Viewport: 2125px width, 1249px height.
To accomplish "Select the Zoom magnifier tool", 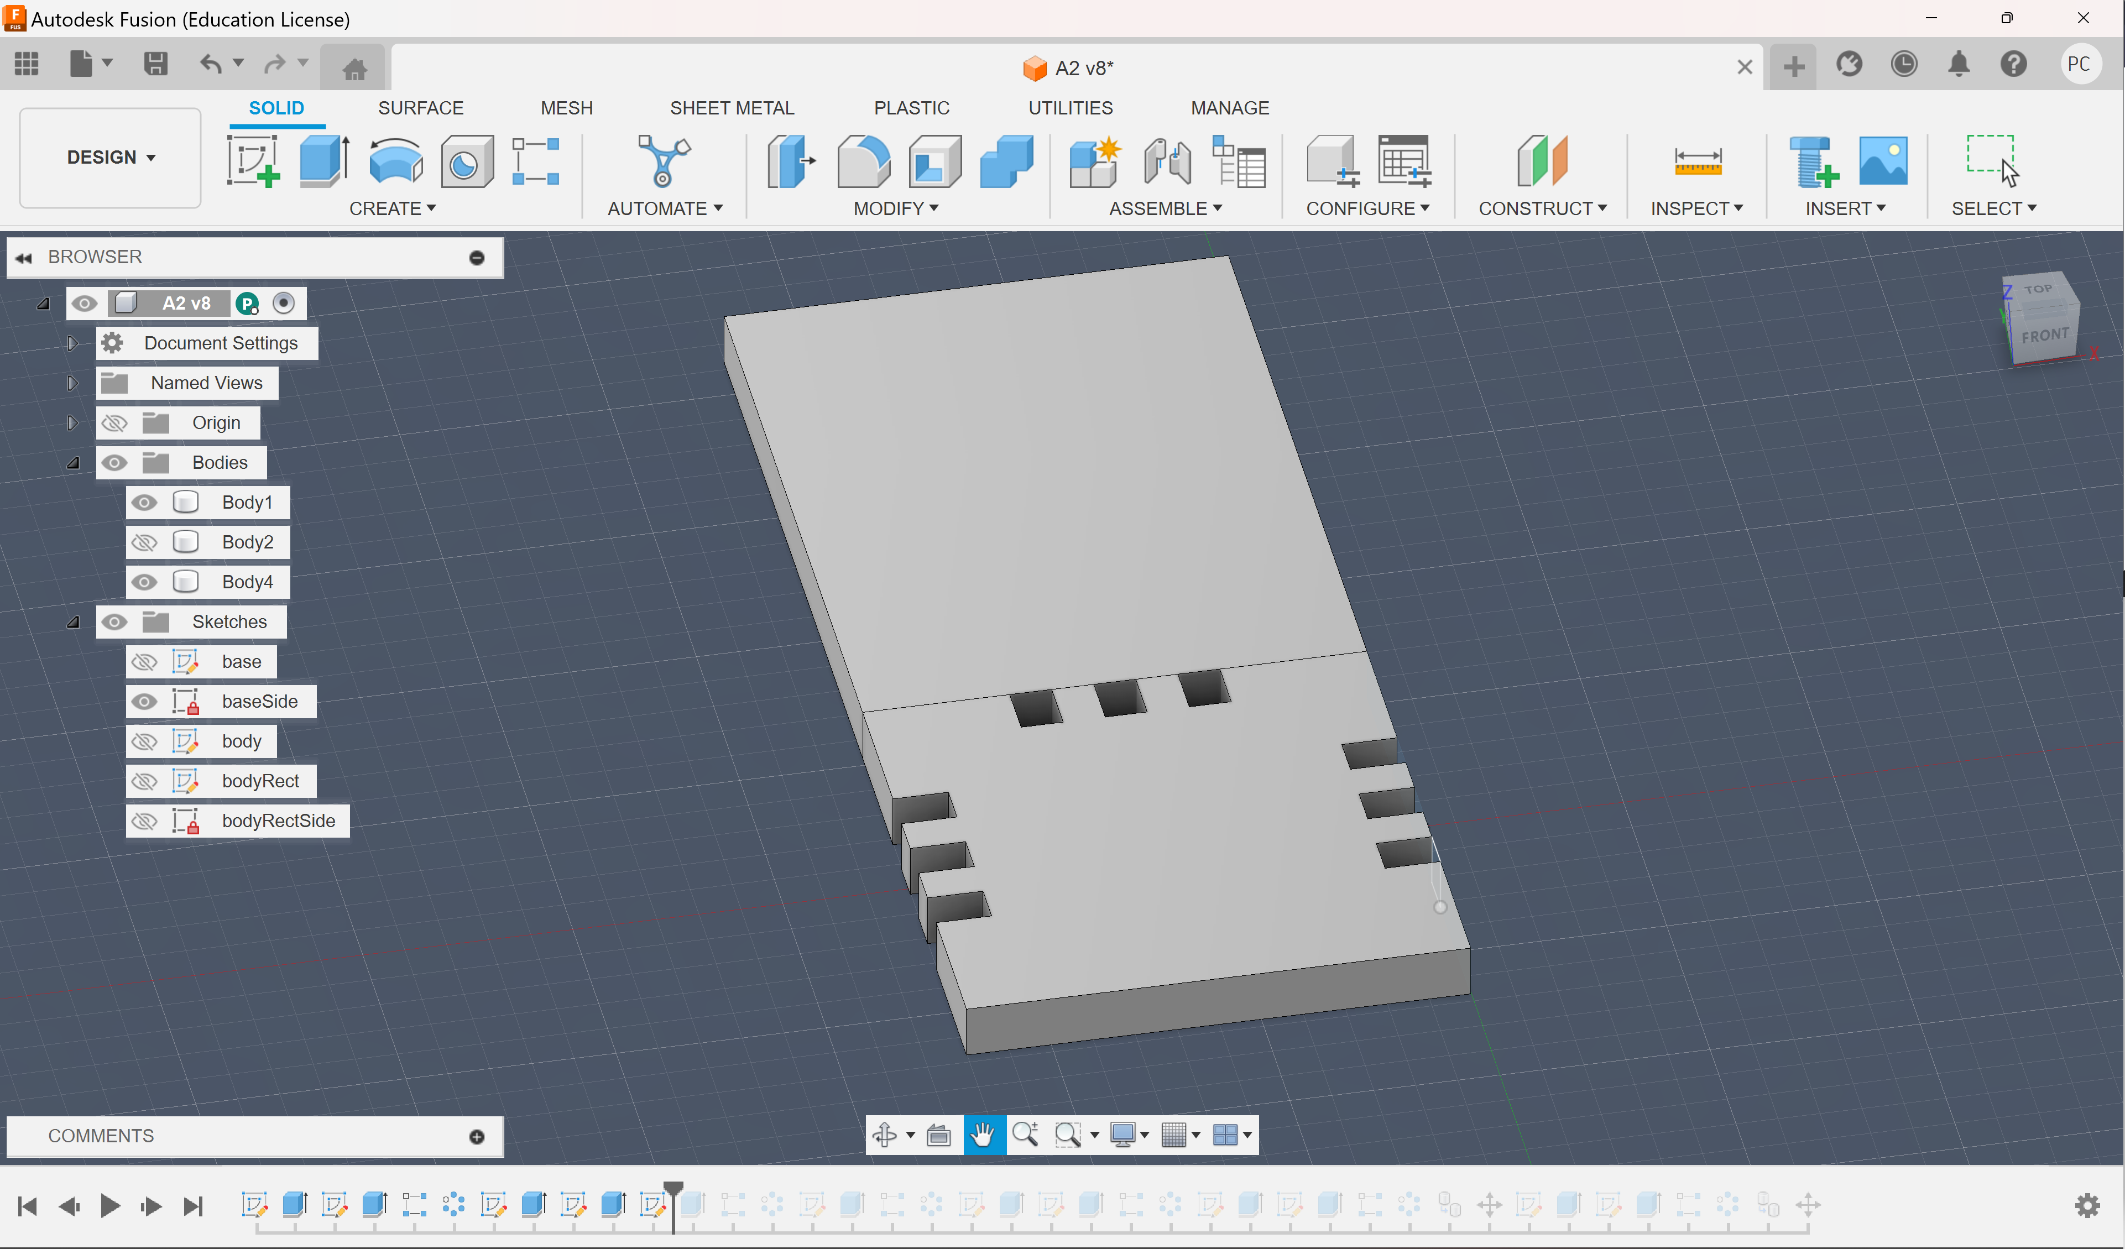I will [1025, 1135].
